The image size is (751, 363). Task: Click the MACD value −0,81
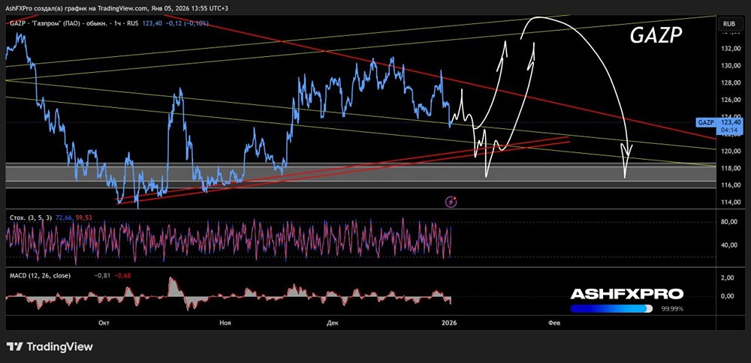pos(102,275)
